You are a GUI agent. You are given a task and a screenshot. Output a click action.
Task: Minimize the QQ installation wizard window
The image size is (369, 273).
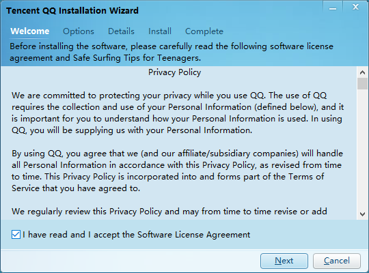(x=333, y=8)
